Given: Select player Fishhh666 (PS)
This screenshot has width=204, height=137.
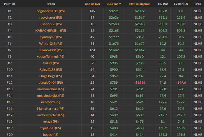Looking at the screenshot, I should click(x=50, y=24).
